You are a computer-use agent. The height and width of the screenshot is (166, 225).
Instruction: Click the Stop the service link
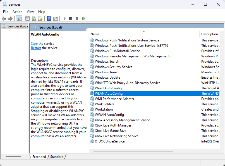pyautogui.click(x=34, y=44)
